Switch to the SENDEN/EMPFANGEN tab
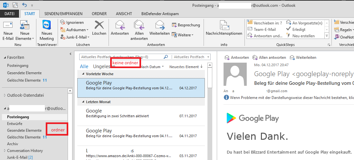354x160 pixels. (x=63, y=14)
